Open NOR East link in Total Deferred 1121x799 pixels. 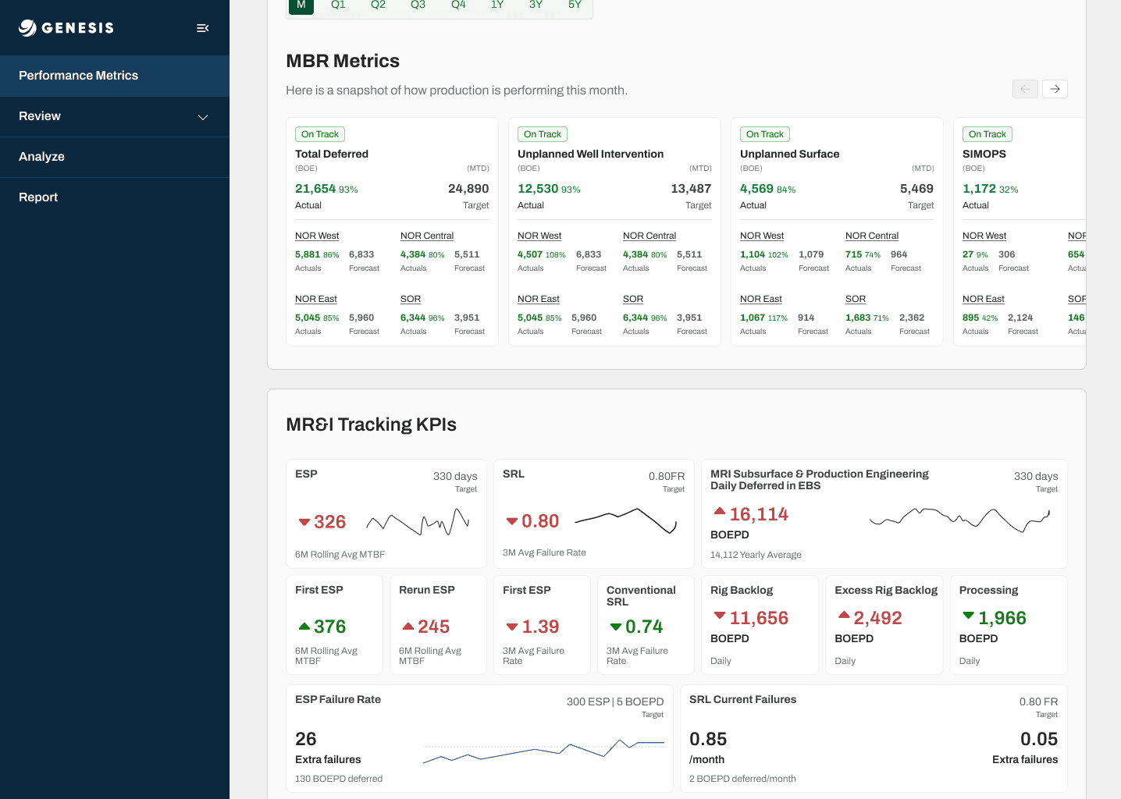316,299
